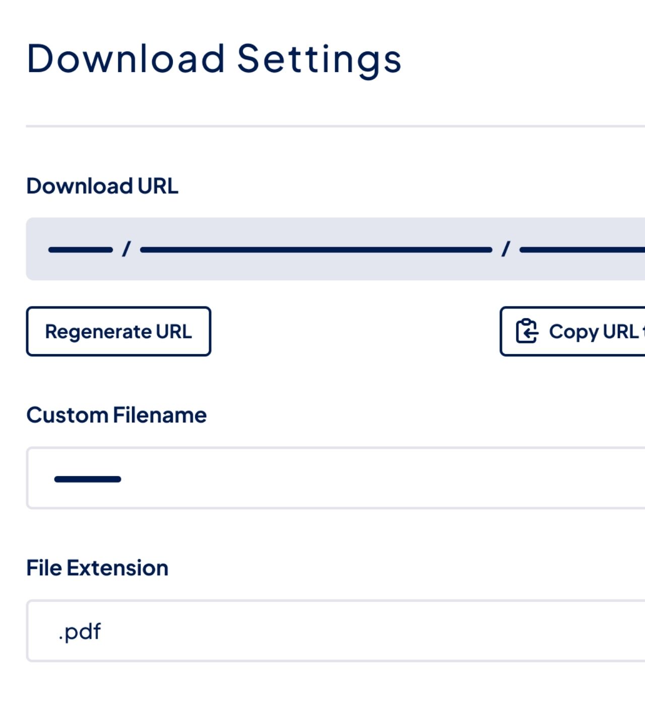645x726 pixels.
Task: Select the first segment of the download URL
Action: 81,249
